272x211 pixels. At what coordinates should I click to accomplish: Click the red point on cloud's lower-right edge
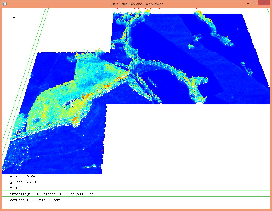[103, 141]
